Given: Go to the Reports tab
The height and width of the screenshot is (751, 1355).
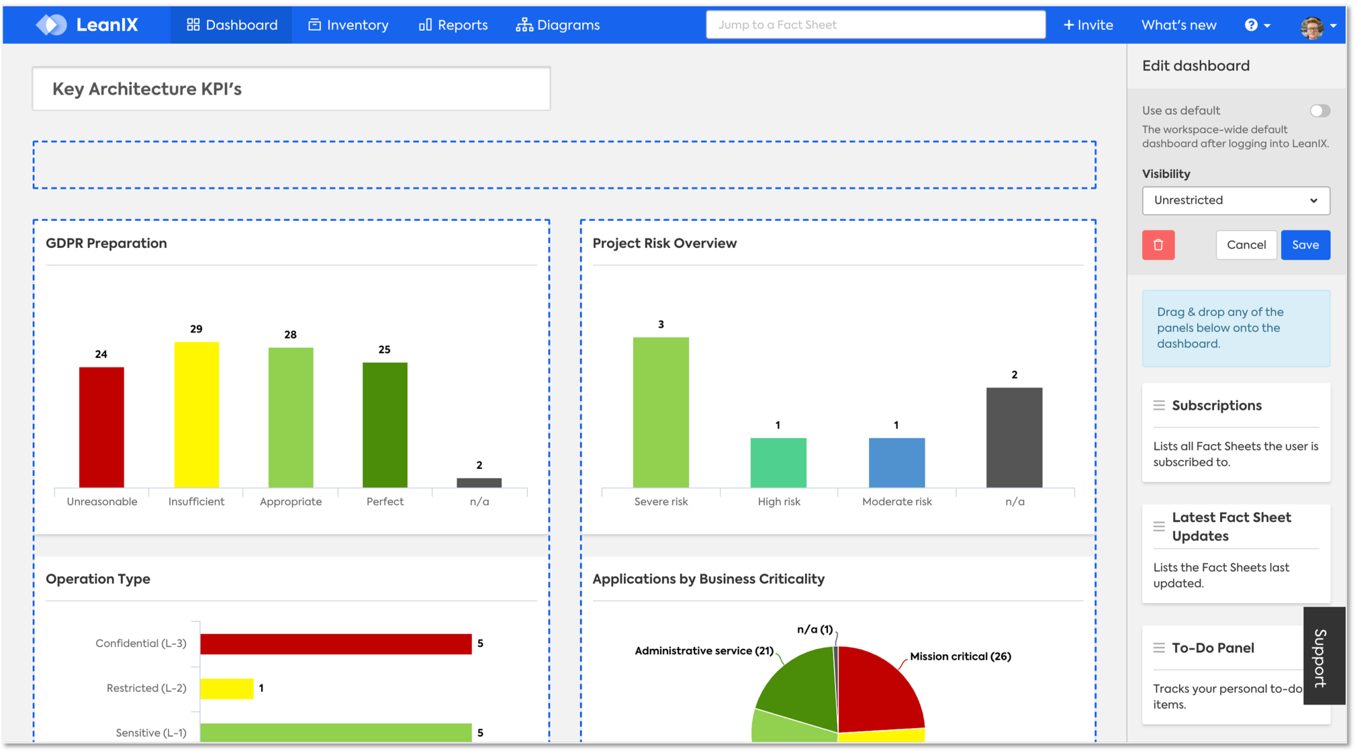Looking at the screenshot, I should [x=453, y=25].
